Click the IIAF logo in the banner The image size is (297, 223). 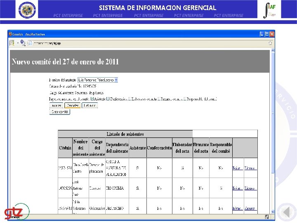click(x=269, y=10)
